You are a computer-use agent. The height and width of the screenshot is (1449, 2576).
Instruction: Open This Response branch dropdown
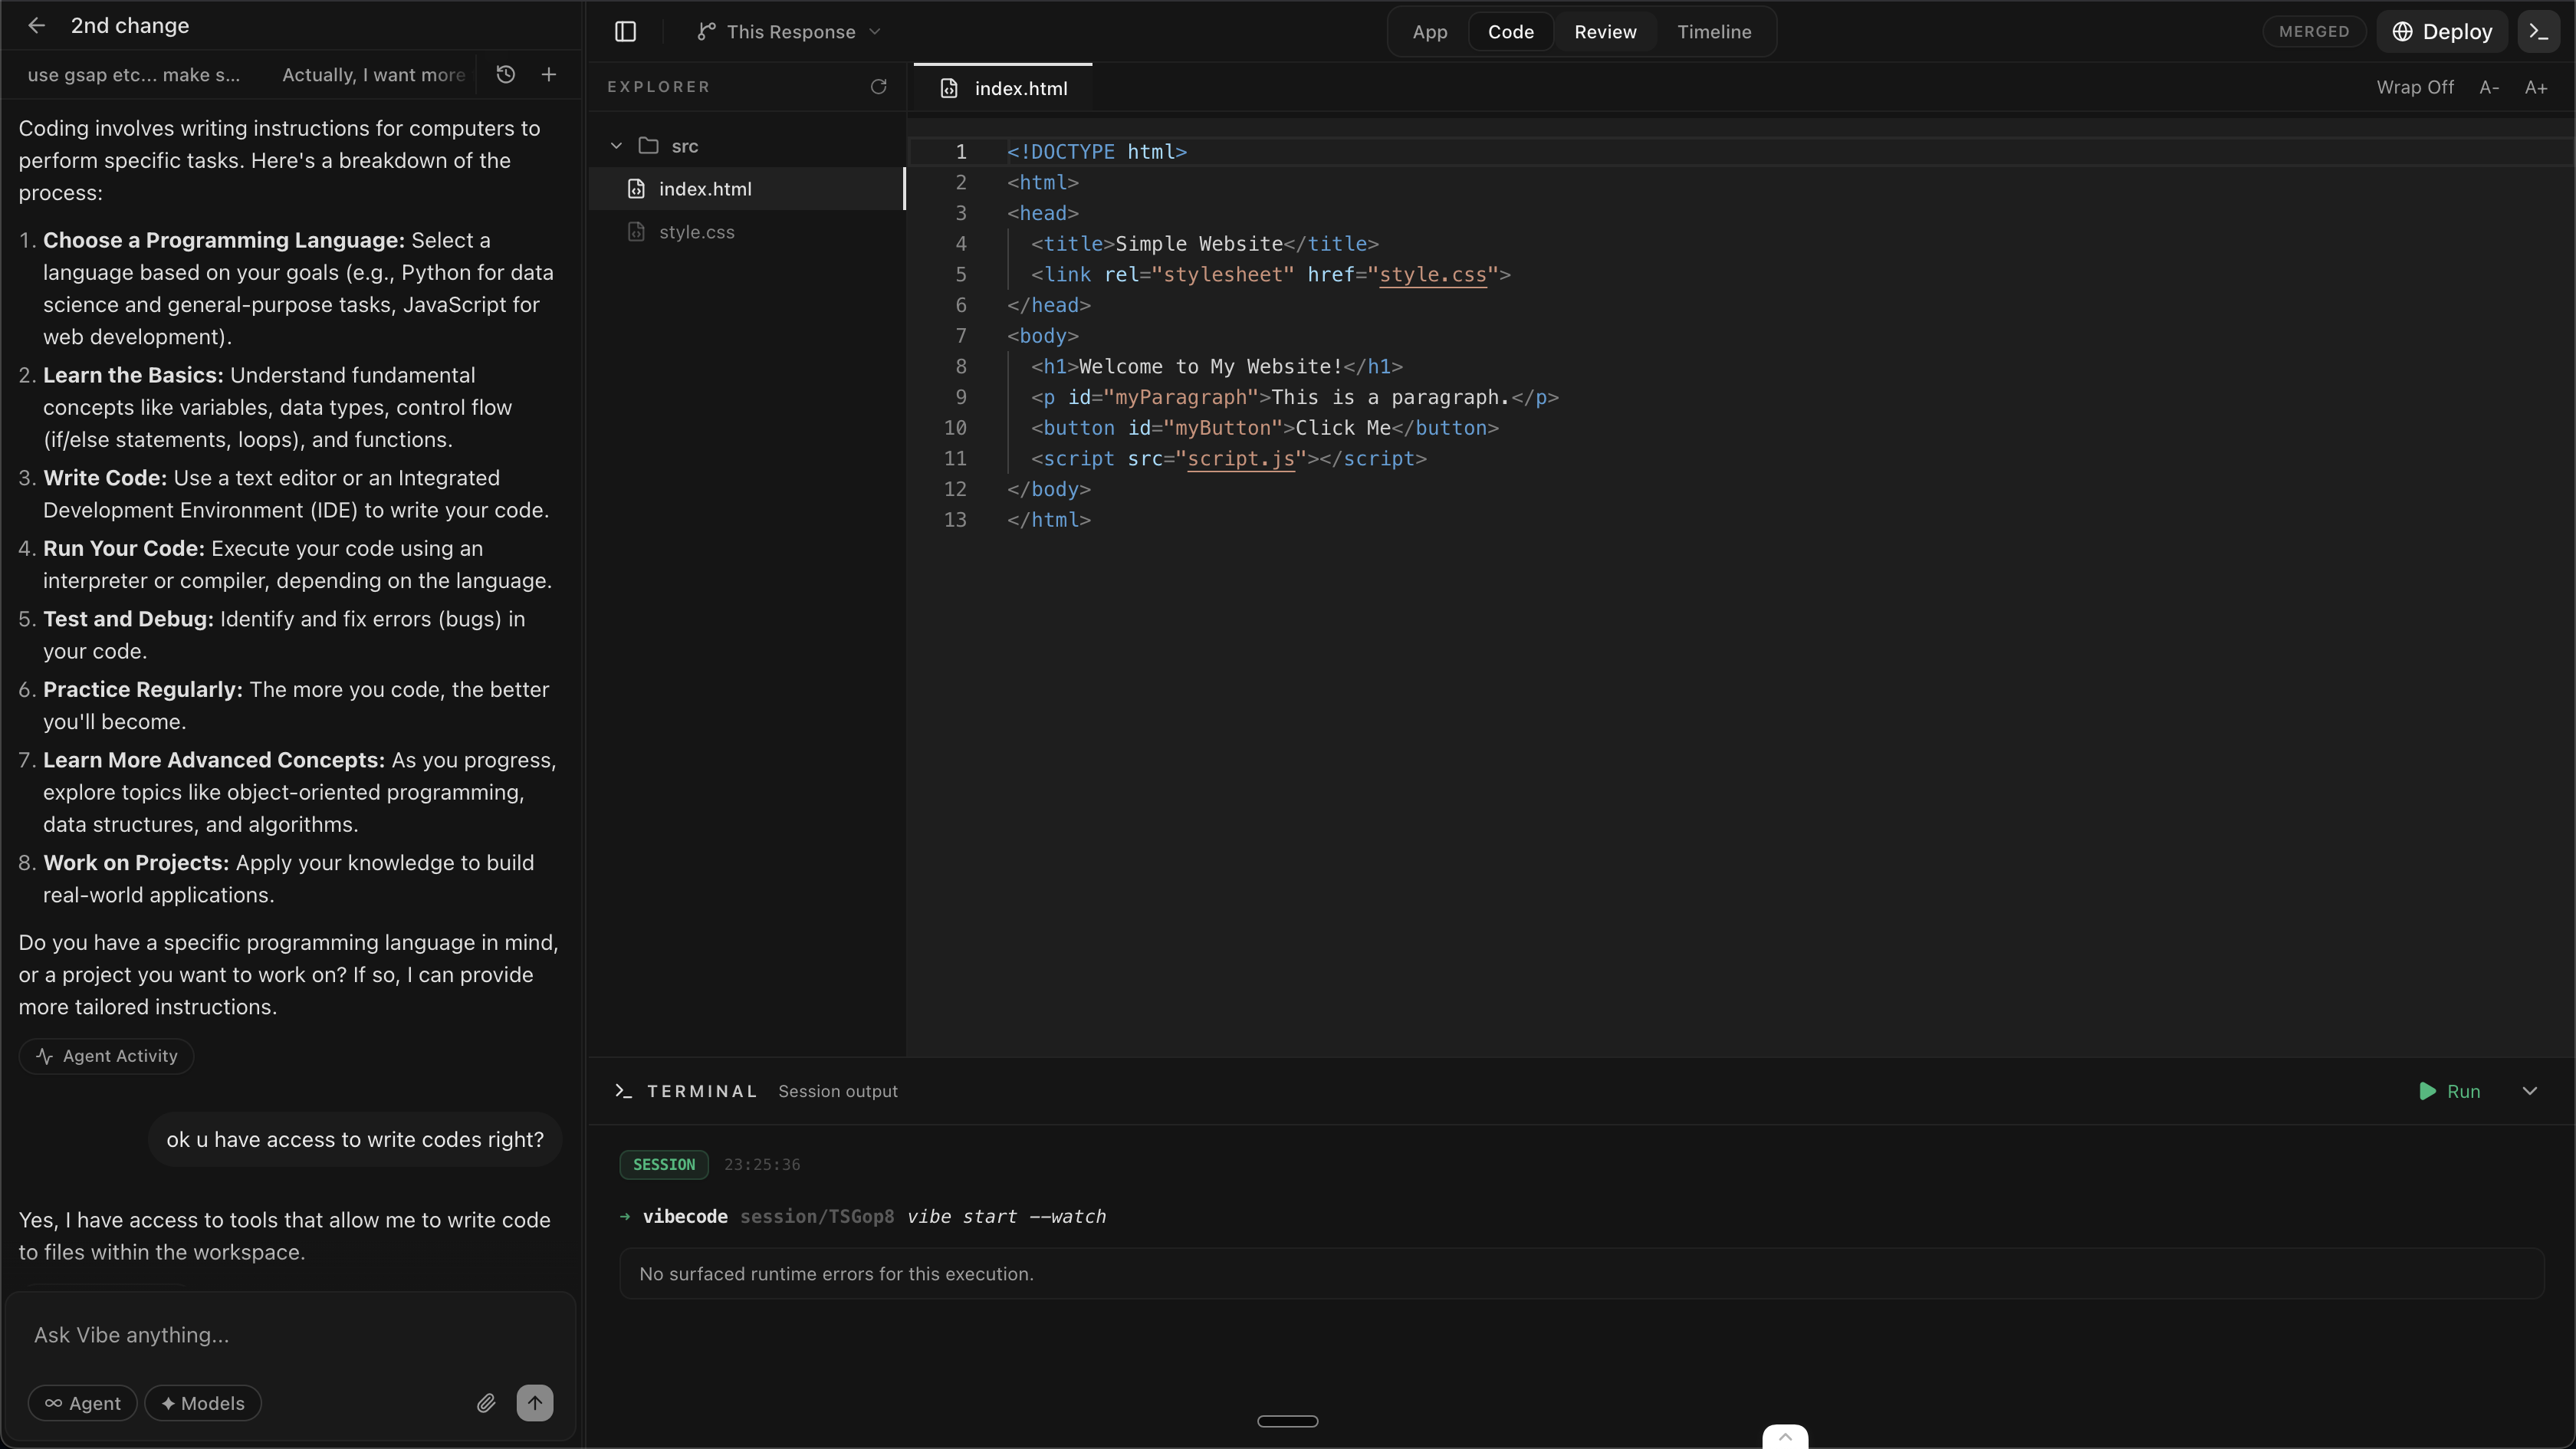click(790, 32)
